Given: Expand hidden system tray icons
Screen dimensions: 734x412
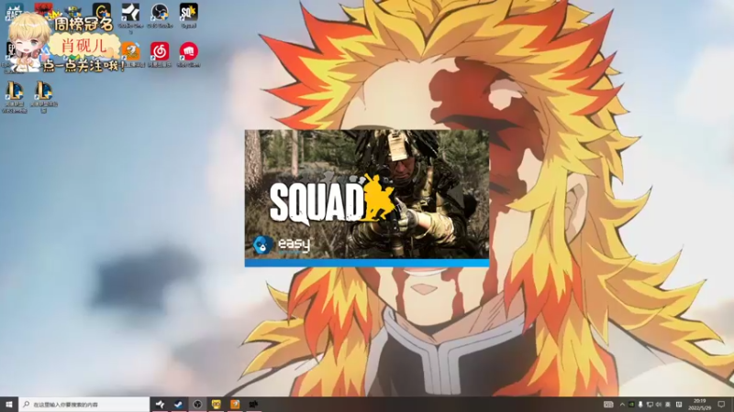Looking at the screenshot, I should (x=622, y=405).
